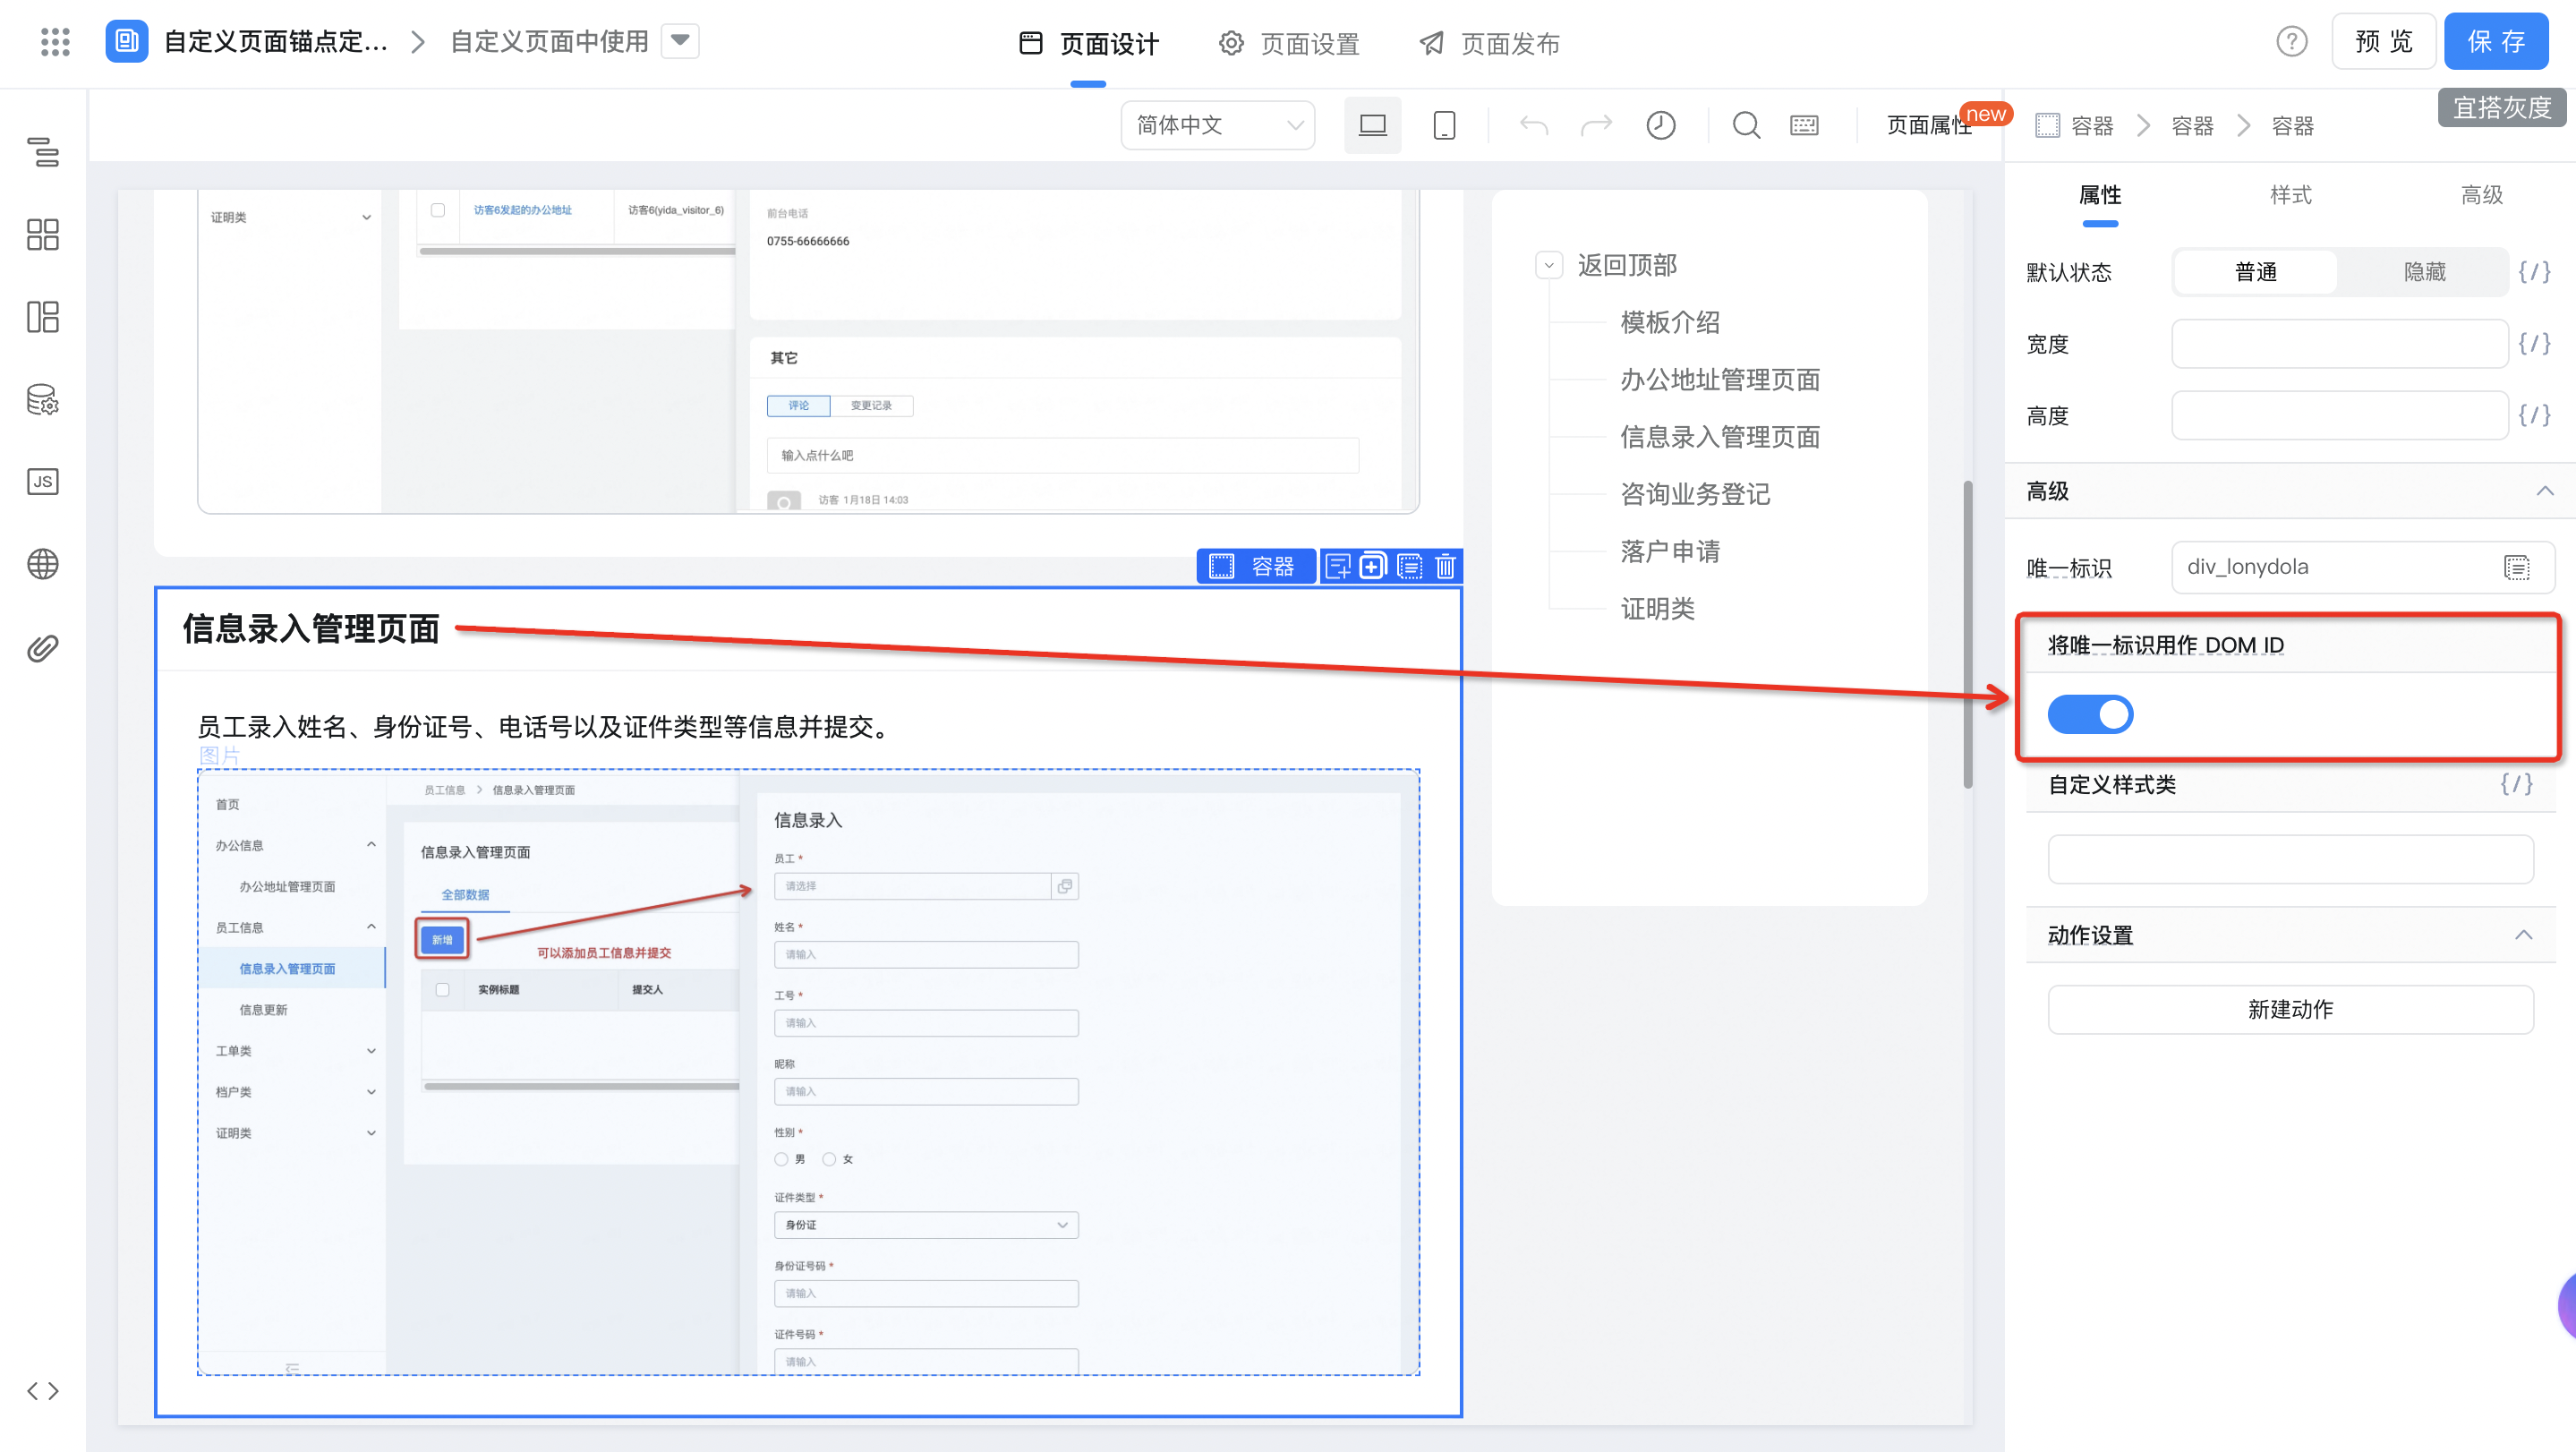Delete the selected container via trash icon
The height and width of the screenshot is (1452, 2576).
coord(1445,566)
